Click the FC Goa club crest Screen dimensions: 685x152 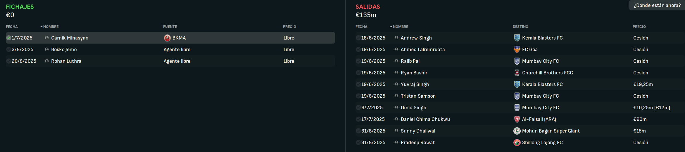click(x=517, y=49)
